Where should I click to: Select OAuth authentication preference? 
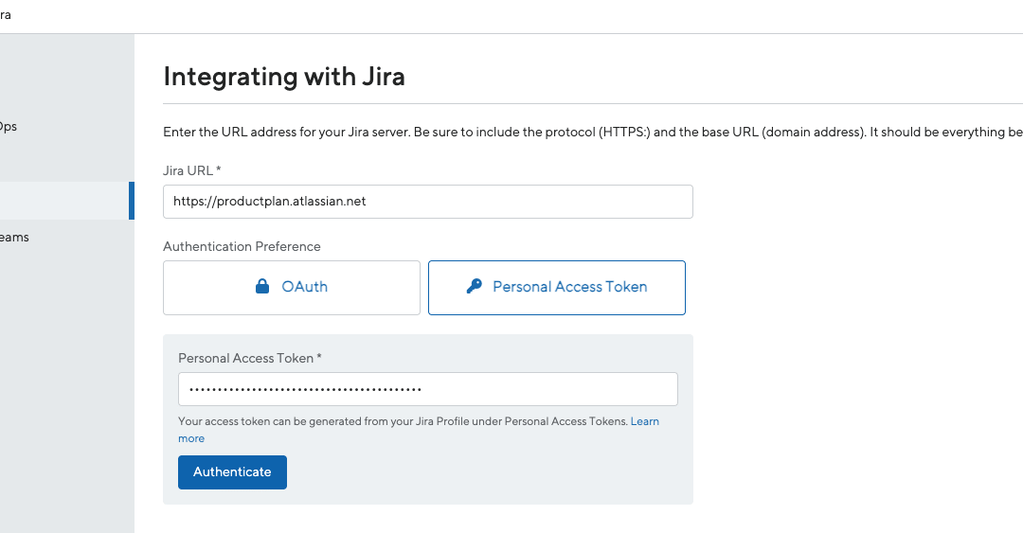pos(292,288)
